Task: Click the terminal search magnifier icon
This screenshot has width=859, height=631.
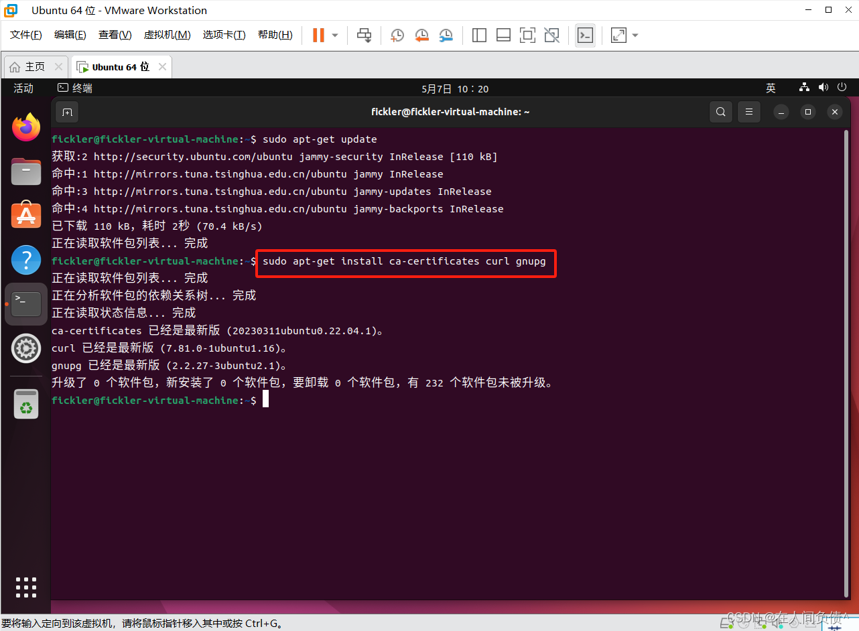Action: (x=721, y=112)
